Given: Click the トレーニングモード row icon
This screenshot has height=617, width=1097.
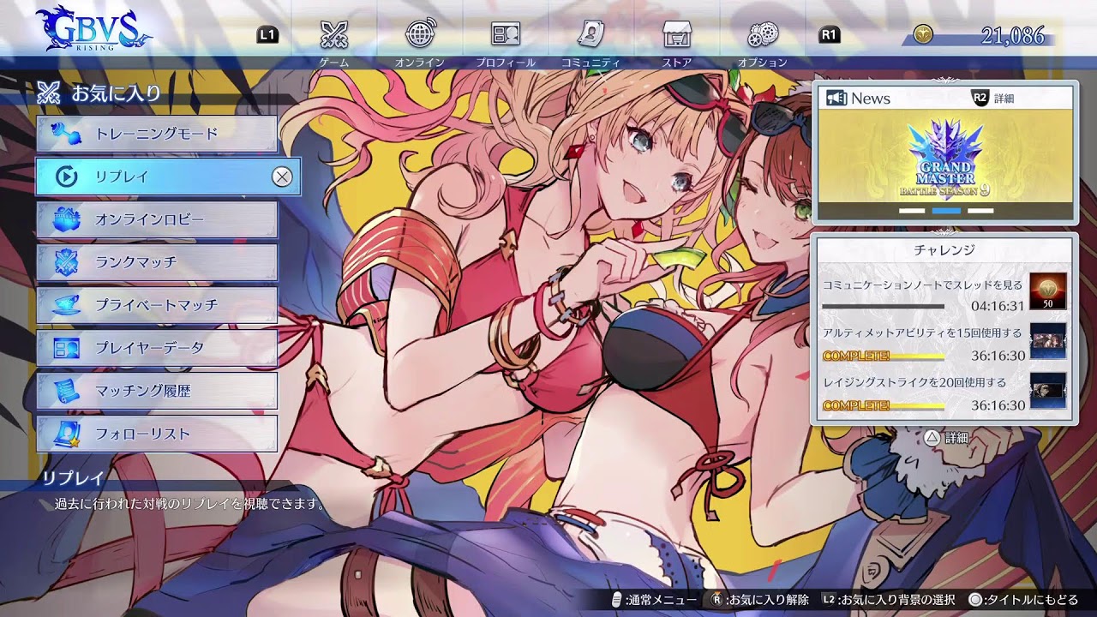Looking at the screenshot, I should coord(66,134).
